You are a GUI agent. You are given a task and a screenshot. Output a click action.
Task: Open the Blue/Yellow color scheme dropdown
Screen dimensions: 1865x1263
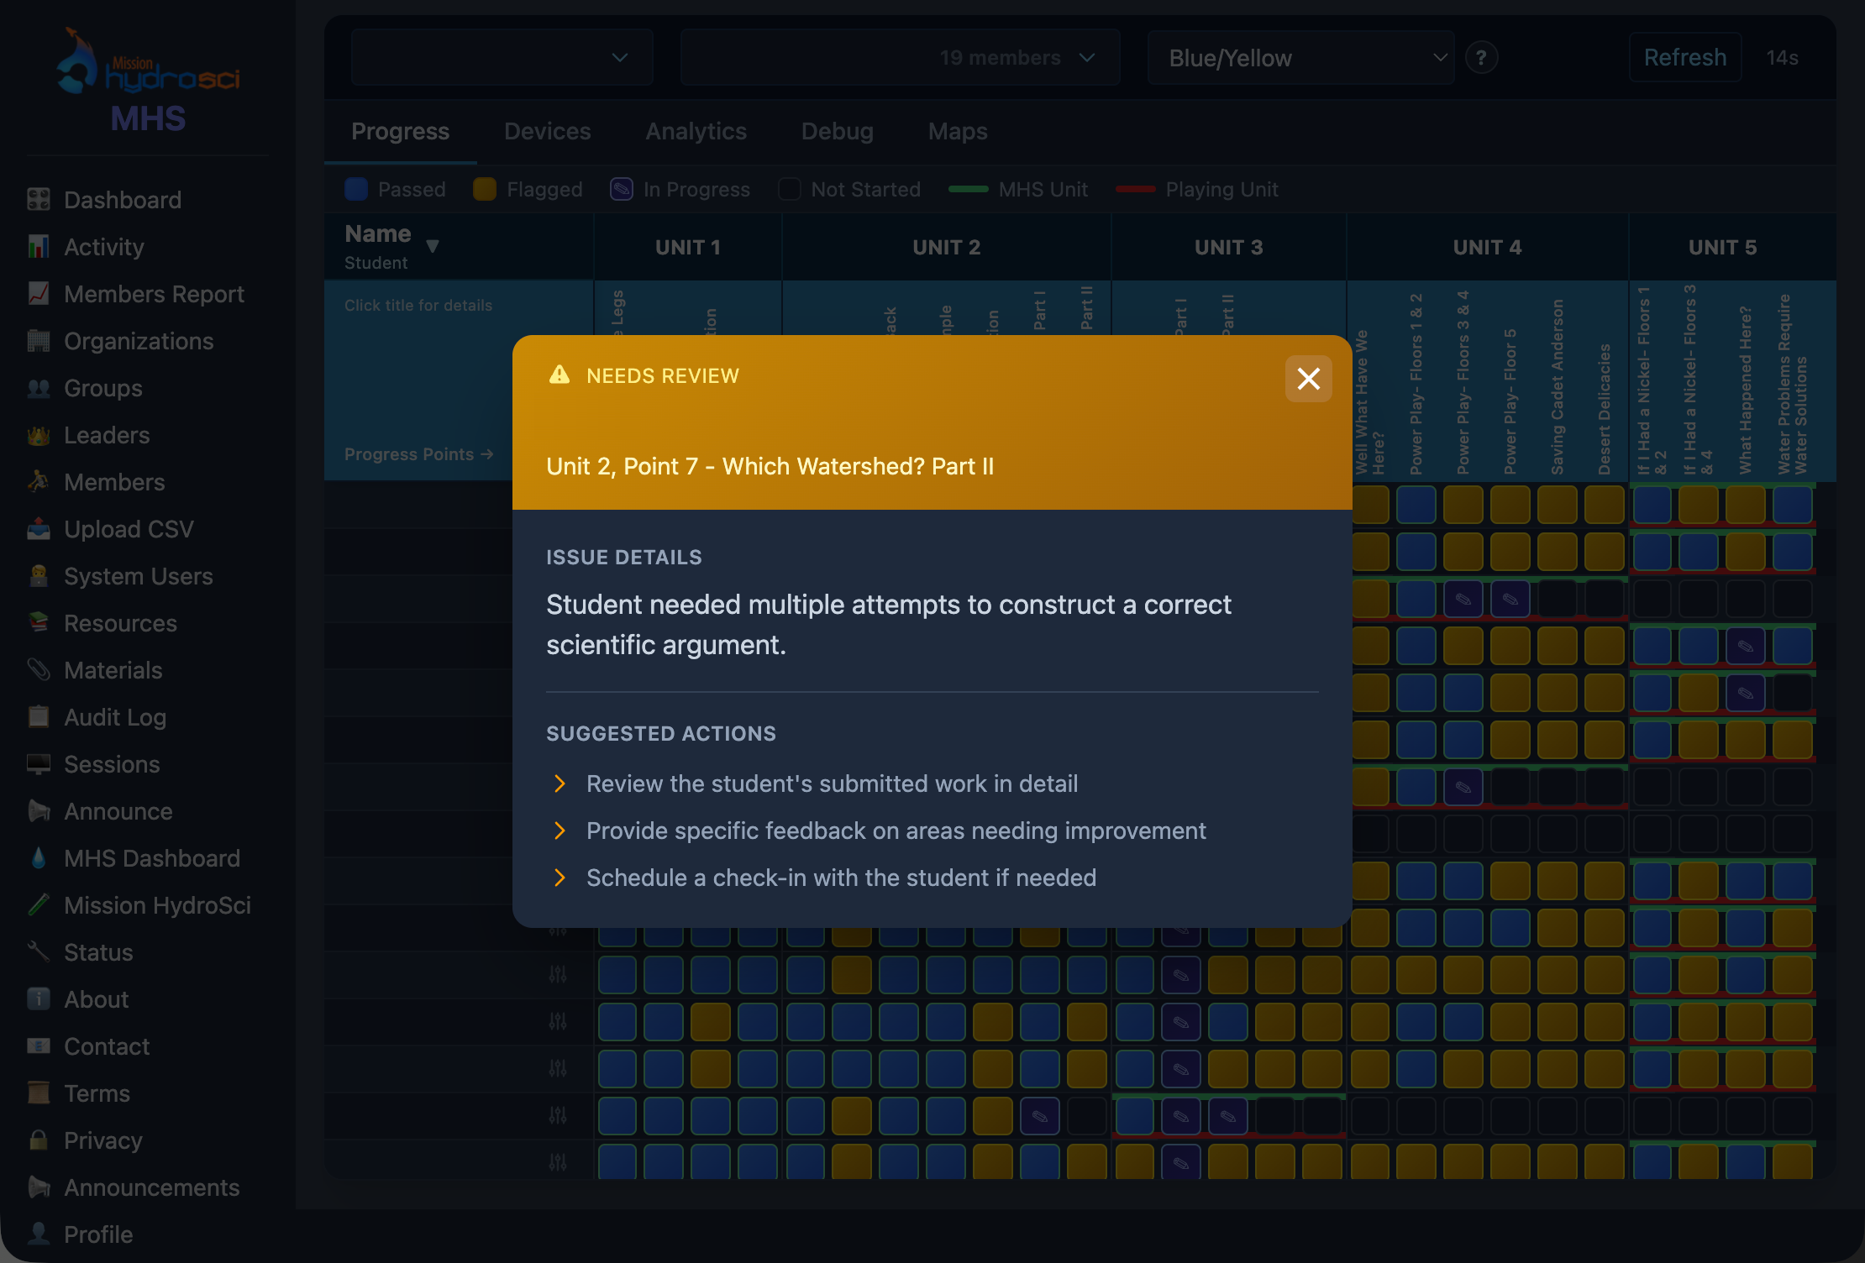tap(1300, 58)
